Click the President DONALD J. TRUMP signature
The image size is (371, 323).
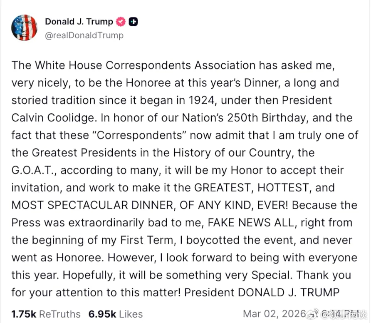pyautogui.click(x=262, y=293)
